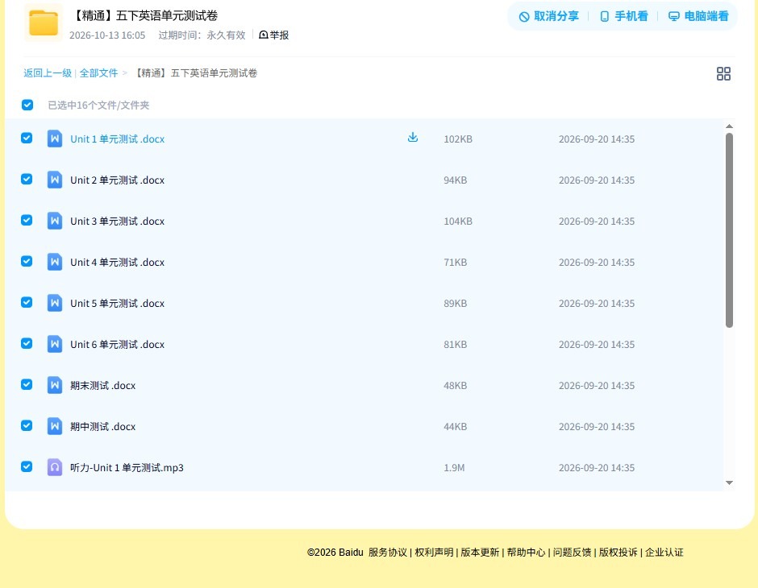
Task: Uncheck Unit 4 单元测试.docx checkbox
Action: [27, 261]
